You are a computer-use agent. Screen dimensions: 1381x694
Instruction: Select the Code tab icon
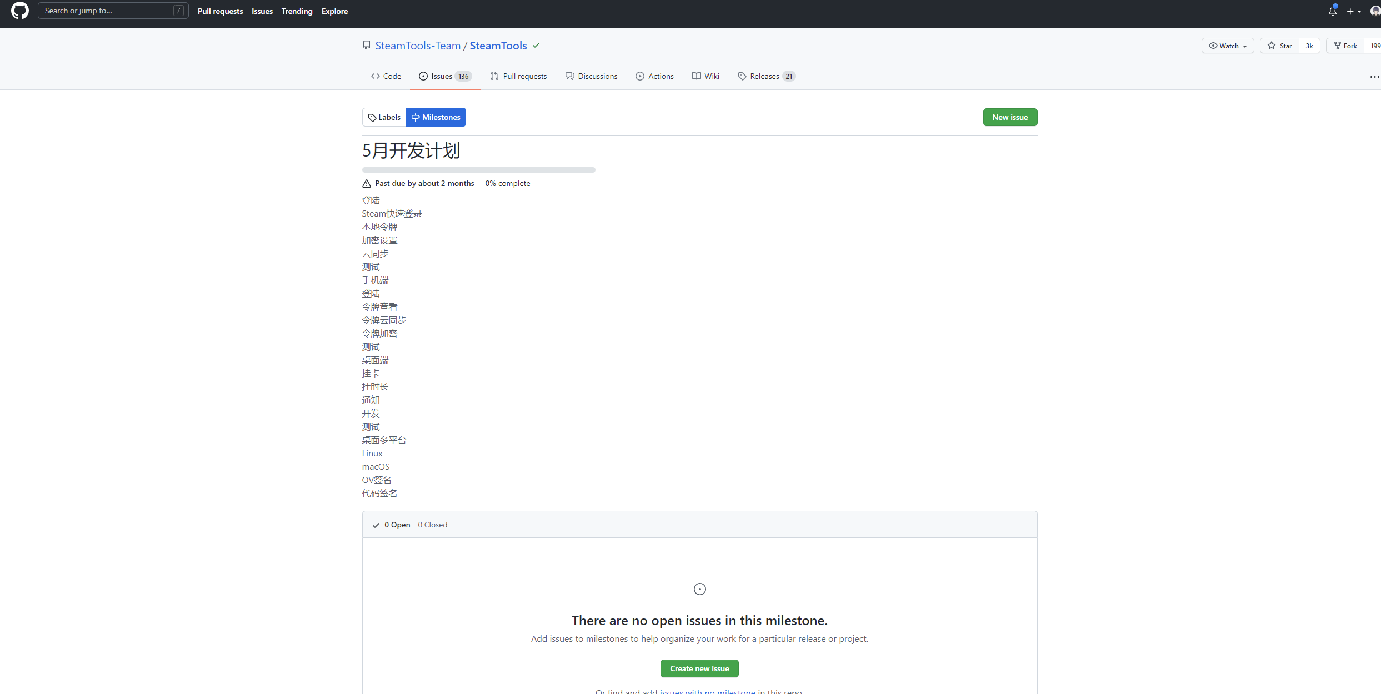pos(376,76)
